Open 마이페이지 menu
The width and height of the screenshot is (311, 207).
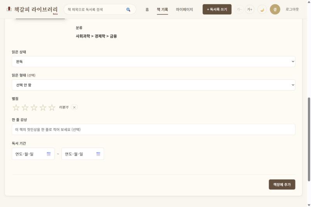pyautogui.click(x=184, y=9)
